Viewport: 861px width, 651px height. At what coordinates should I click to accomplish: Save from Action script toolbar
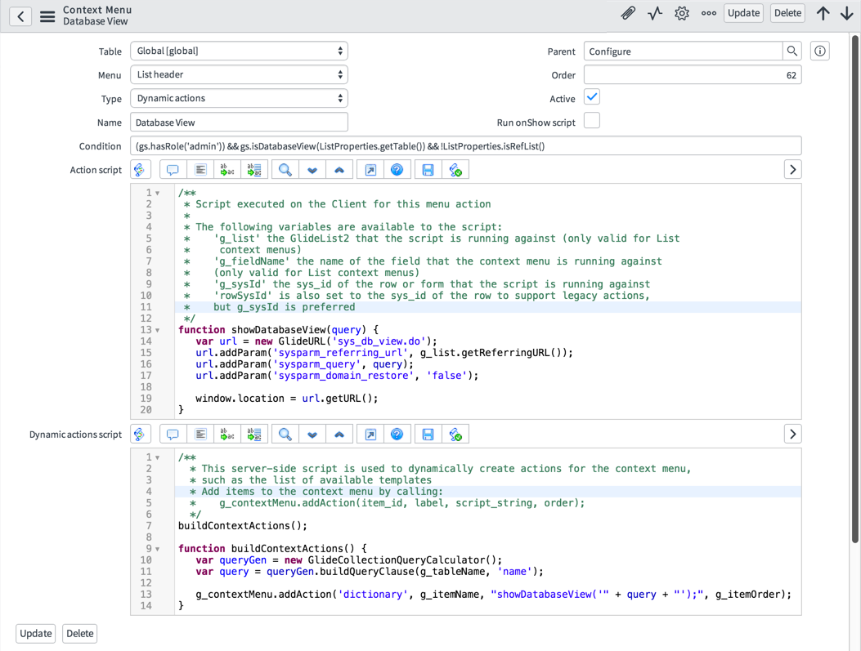428,170
